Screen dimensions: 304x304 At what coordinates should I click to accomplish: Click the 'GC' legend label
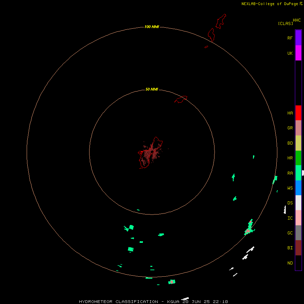[x=290, y=233]
